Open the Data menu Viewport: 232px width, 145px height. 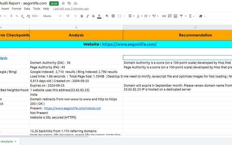[x=27, y=9]
